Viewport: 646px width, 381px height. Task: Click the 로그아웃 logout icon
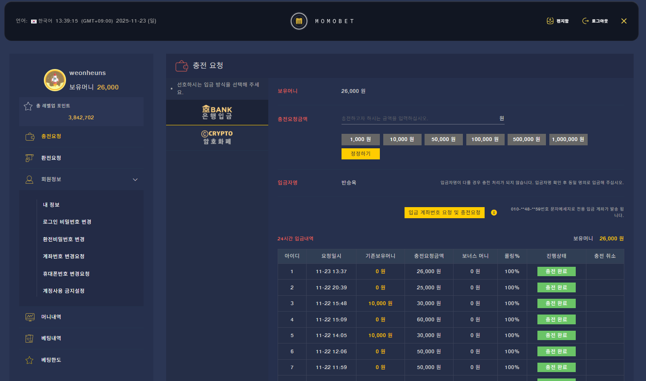click(x=586, y=21)
